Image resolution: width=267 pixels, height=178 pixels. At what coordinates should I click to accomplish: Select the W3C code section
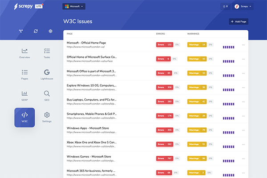point(24,117)
